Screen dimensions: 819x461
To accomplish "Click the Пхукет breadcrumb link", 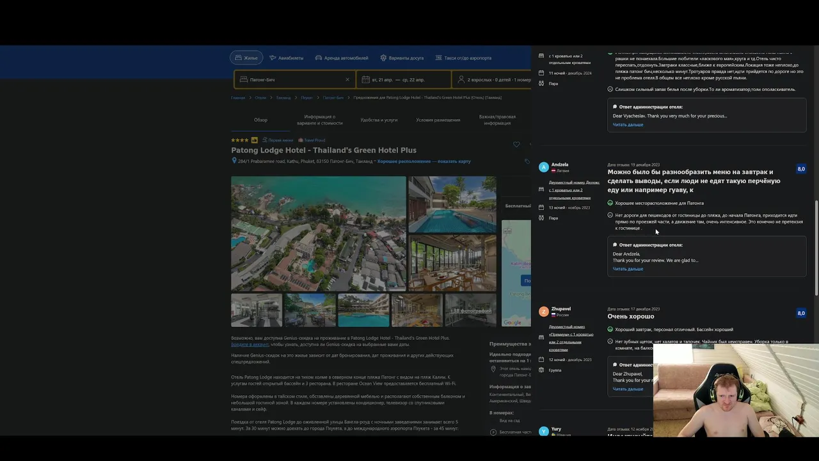I will click(x=306, y=98).
